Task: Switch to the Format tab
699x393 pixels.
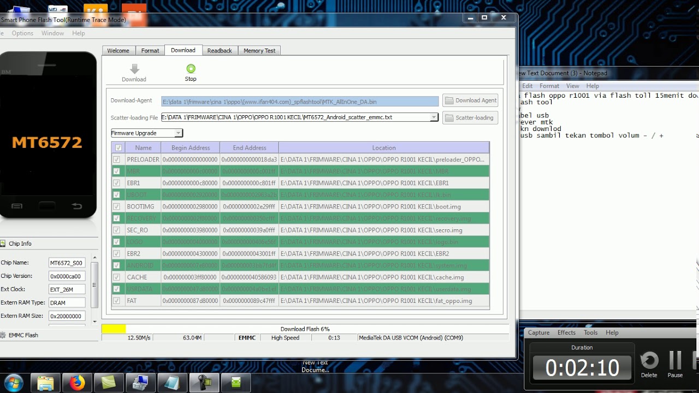Action: pos(150,51)
